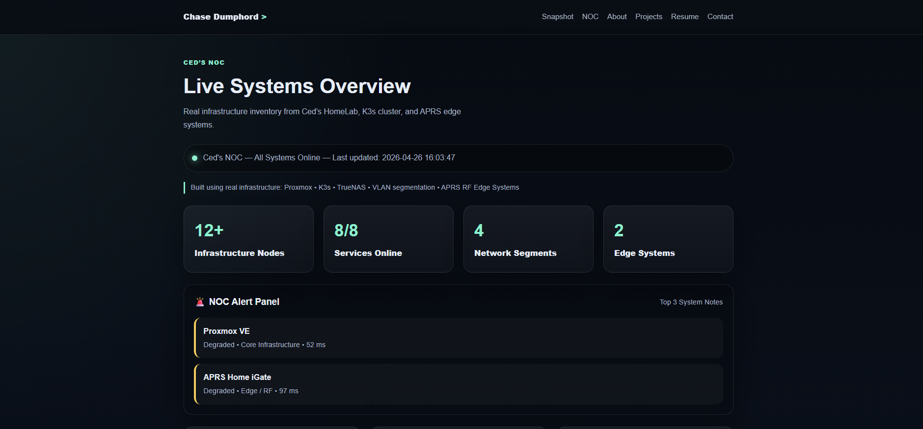Screen dimensions: 923x429
Task: Open the Chase Dumphord home link
Action: (225, 17)
